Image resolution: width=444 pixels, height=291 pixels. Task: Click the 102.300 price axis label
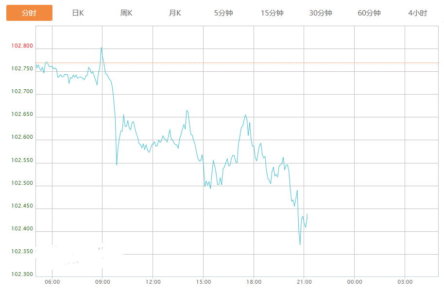tap(22, 274)
